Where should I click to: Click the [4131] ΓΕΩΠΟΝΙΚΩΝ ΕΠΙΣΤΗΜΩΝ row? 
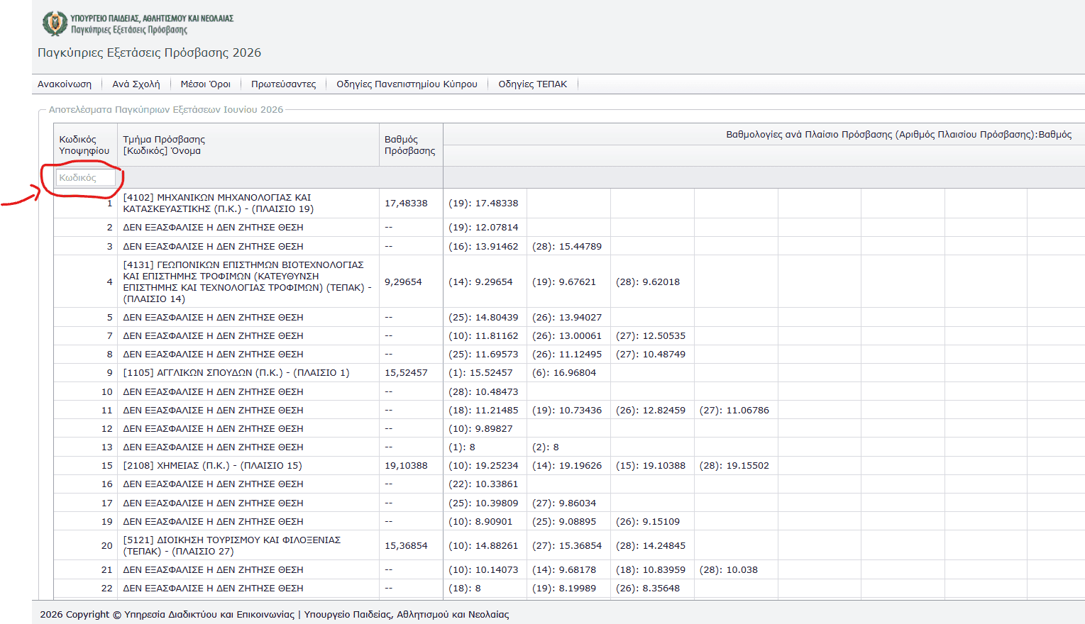coord(569,282)
